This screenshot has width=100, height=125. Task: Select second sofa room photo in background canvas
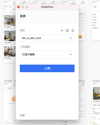tap(10, 36)
